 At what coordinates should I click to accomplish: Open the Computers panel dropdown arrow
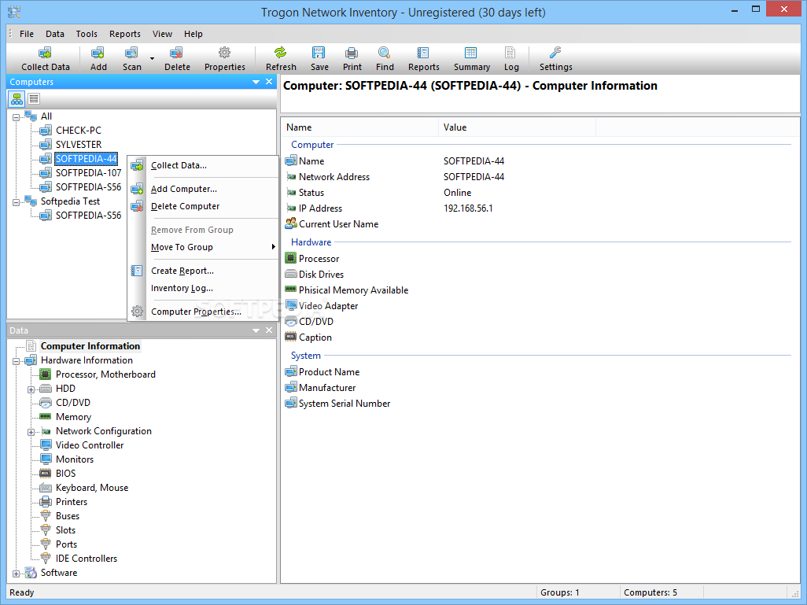pos(256,82)
